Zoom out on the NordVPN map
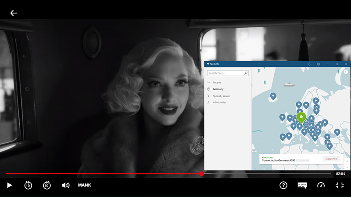Screen dimensions: 351x197 coord(347,167)
